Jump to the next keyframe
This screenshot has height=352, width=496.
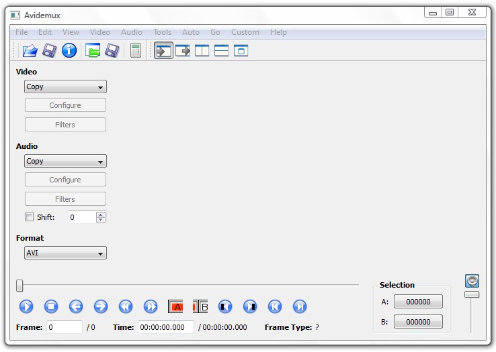[x=151, y=306]
